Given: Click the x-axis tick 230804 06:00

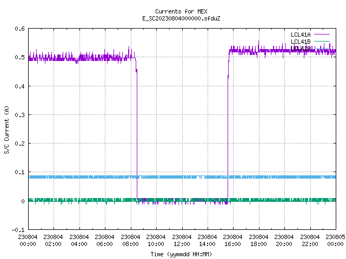Looking at the screenshot, I should coord(104,241).
